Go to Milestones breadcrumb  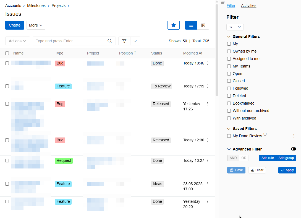coord(36,6)
